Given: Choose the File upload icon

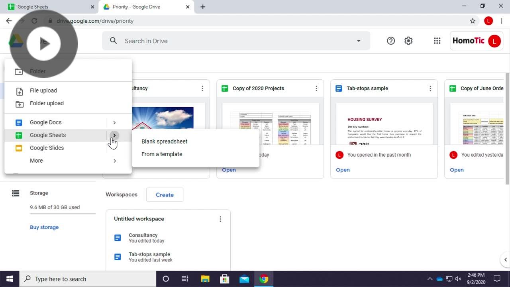Looking at the screenshot, I should click(x=19, y=91).
